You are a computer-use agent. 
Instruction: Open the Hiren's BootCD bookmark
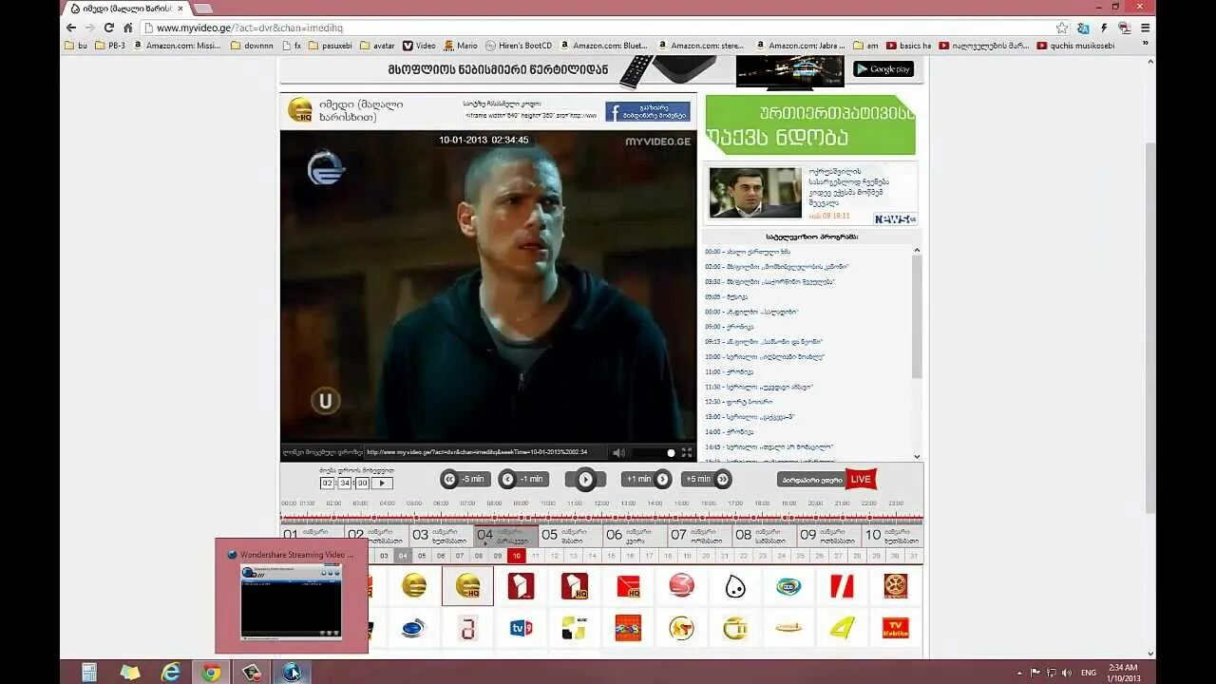pyautogui.click(x=518, y=45)
